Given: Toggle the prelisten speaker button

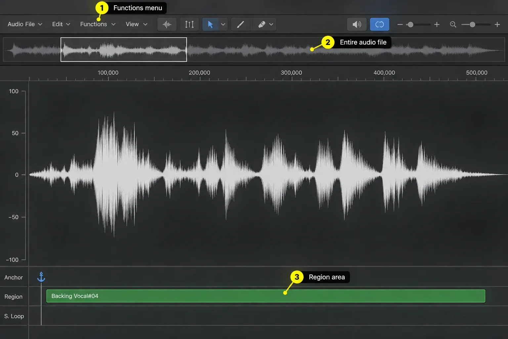Looking at the screenshot, I should pyautogui.click(x=357, y=24).
